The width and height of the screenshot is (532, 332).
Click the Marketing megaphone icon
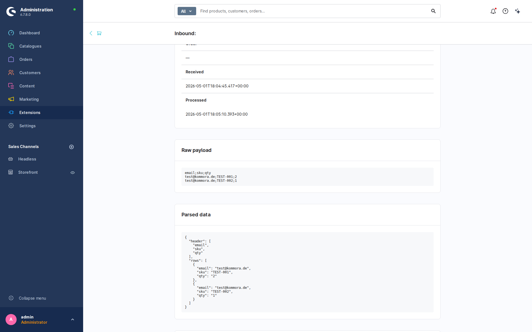(11, 99)
